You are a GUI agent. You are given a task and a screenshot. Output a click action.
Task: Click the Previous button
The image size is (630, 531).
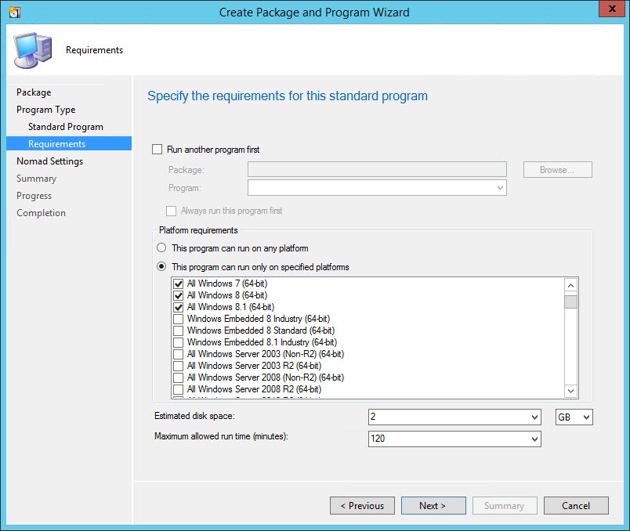pos(362,506)
